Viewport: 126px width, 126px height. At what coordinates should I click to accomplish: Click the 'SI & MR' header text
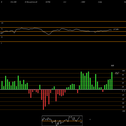tap(13, 2)
